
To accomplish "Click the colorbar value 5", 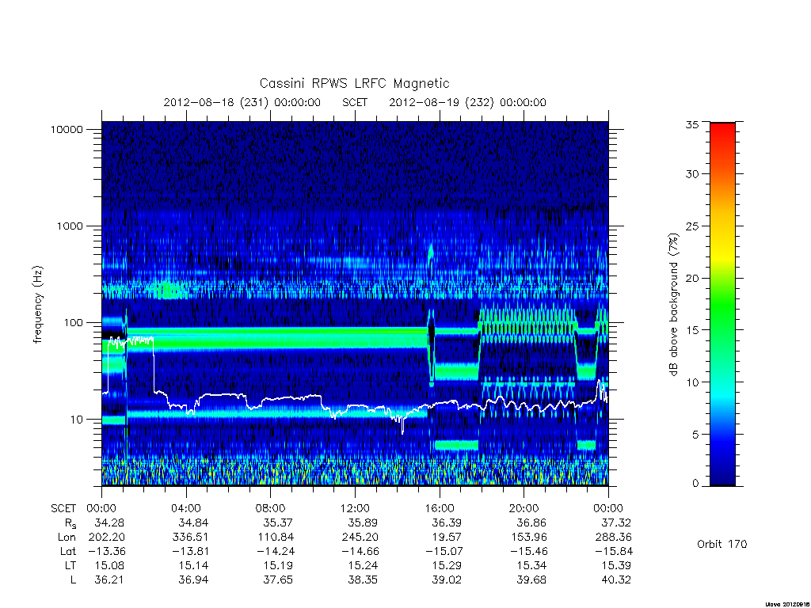I will (695, 435).
